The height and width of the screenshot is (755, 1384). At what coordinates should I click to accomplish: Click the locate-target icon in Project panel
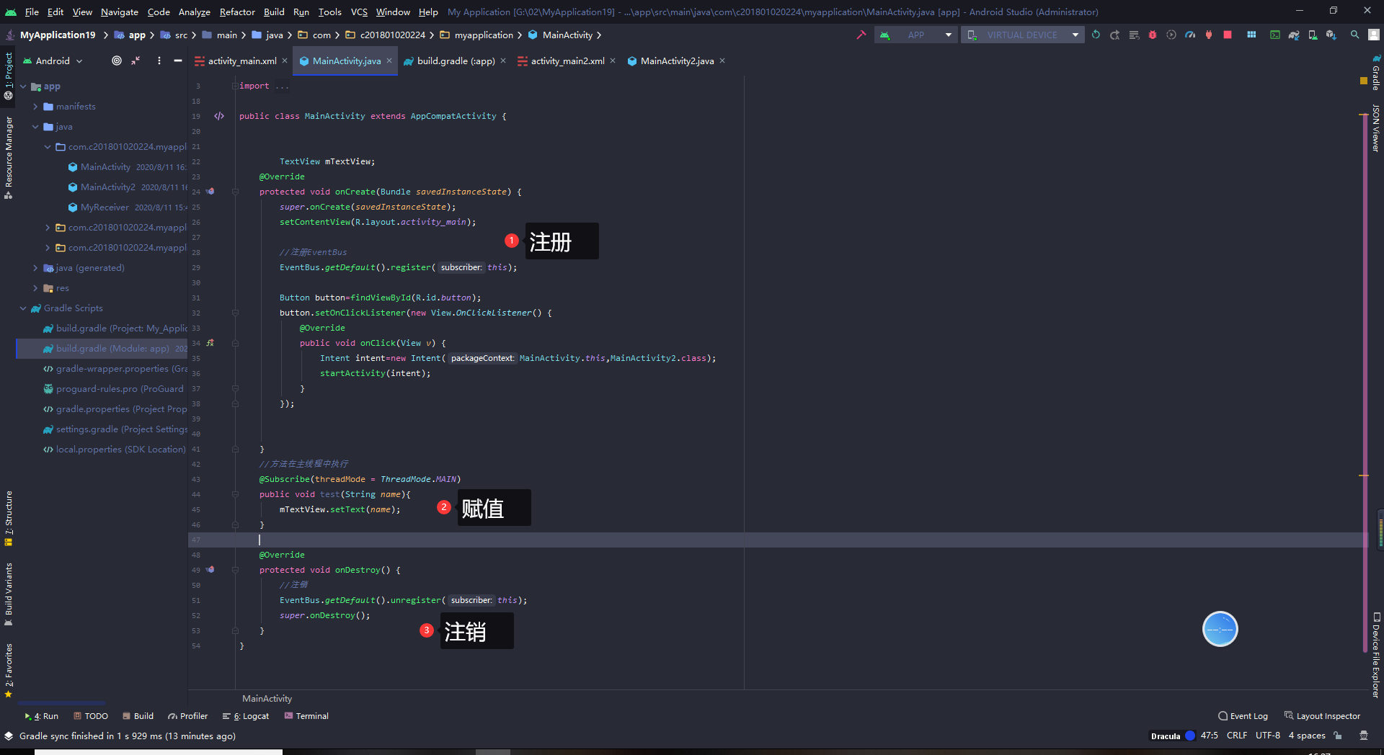[117, 61]
